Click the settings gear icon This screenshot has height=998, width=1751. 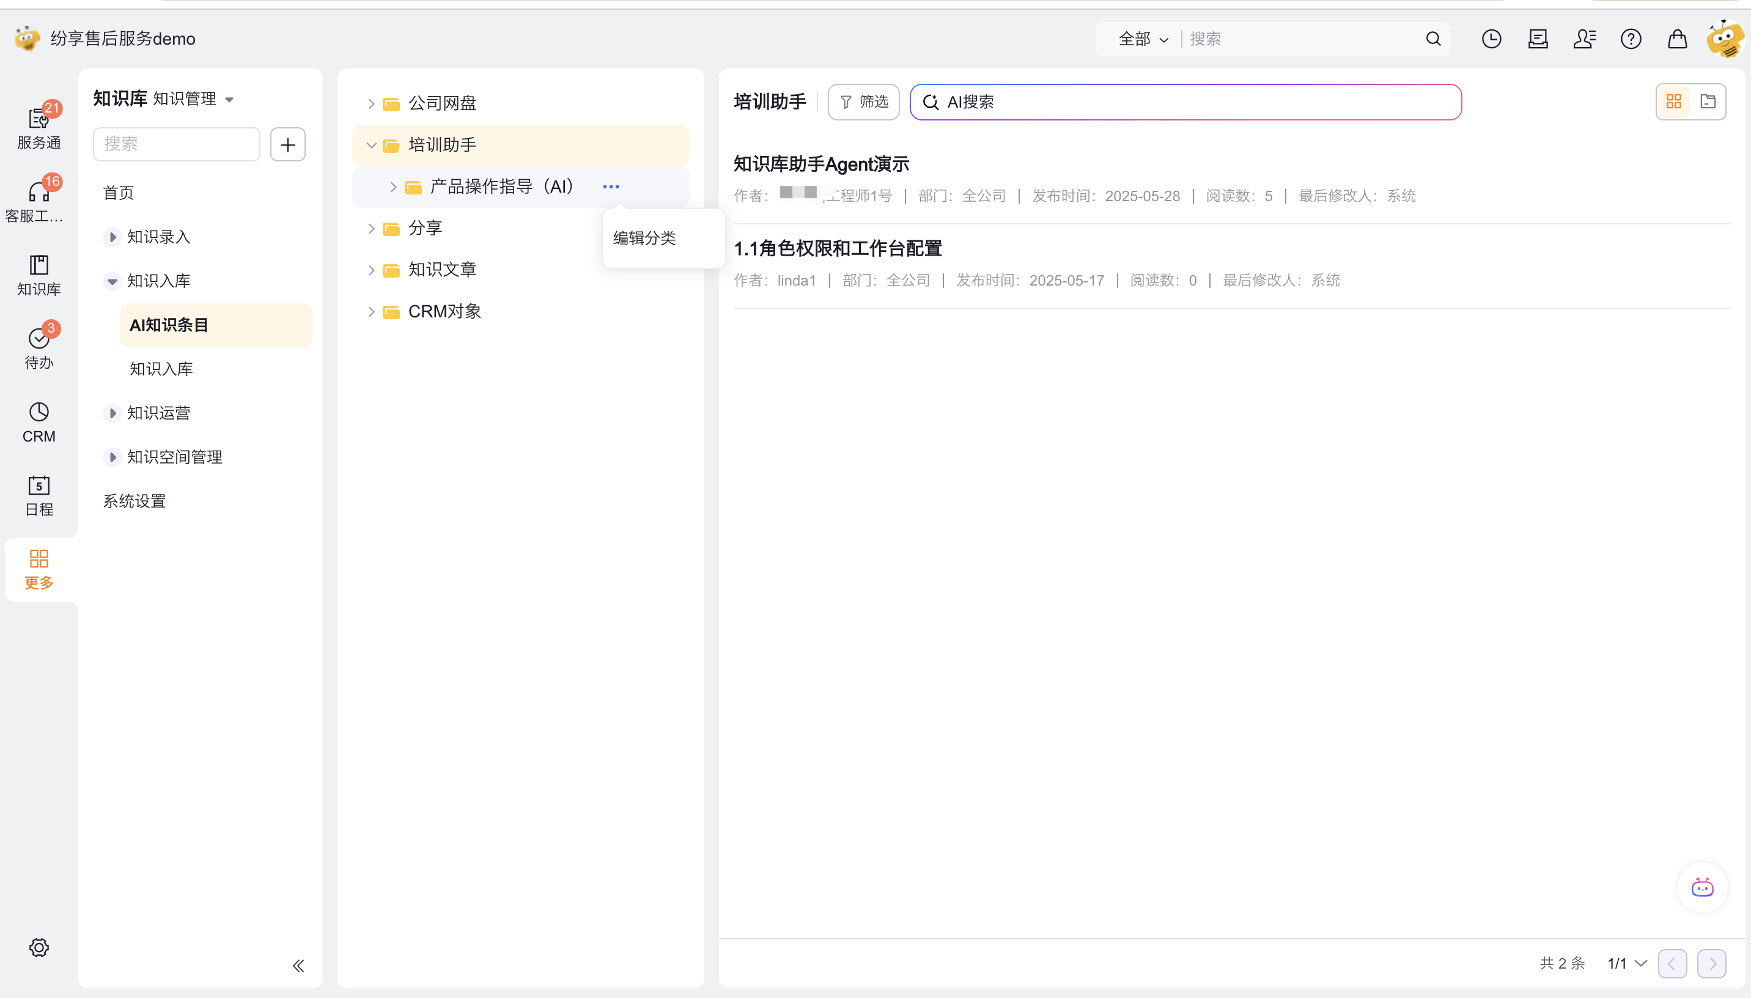[39, 947]
